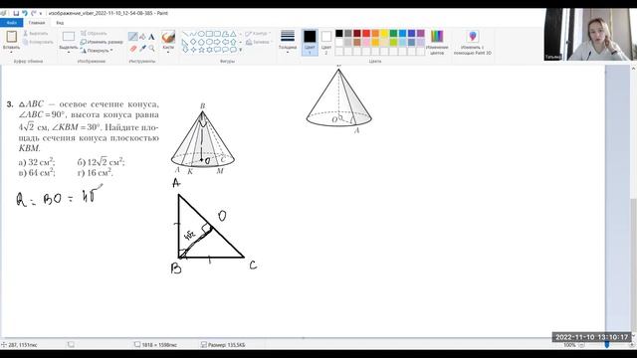
Task: Choose the rounded rectangle shape
Action: point(217,34)
